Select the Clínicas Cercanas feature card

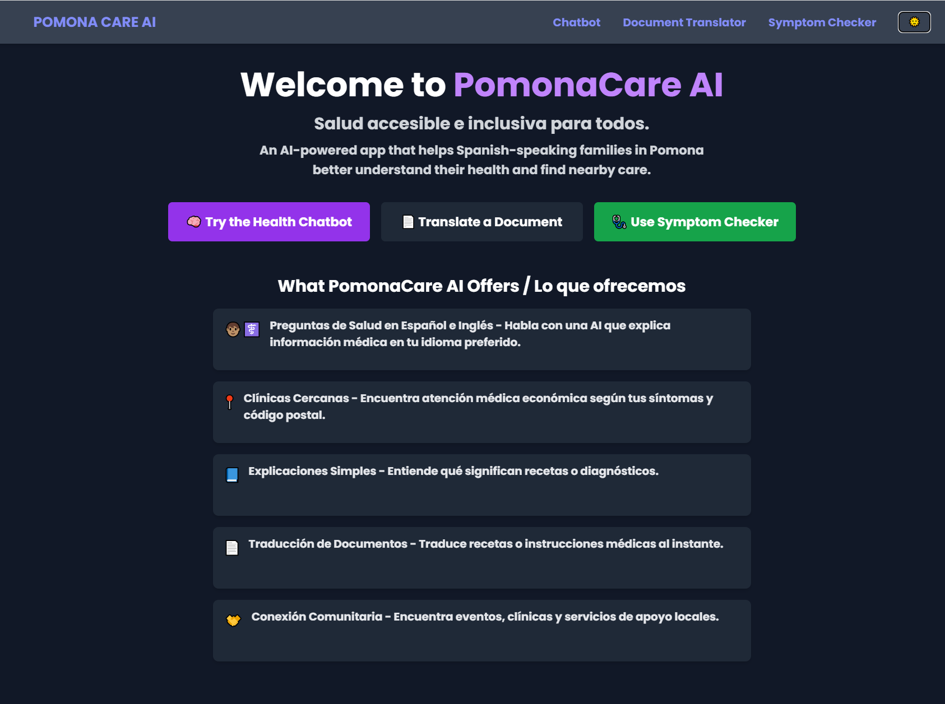[482, 412]
